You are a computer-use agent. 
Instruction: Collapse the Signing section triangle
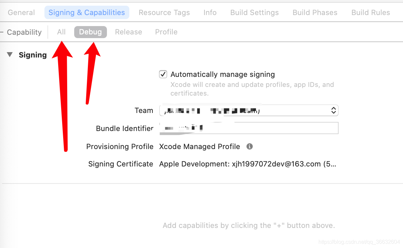[x=10, y=55]
